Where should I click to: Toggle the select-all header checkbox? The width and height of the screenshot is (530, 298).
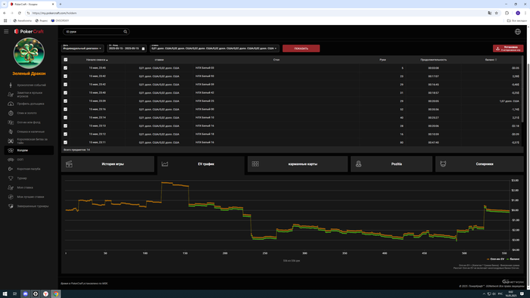click(x=66, y=60)
